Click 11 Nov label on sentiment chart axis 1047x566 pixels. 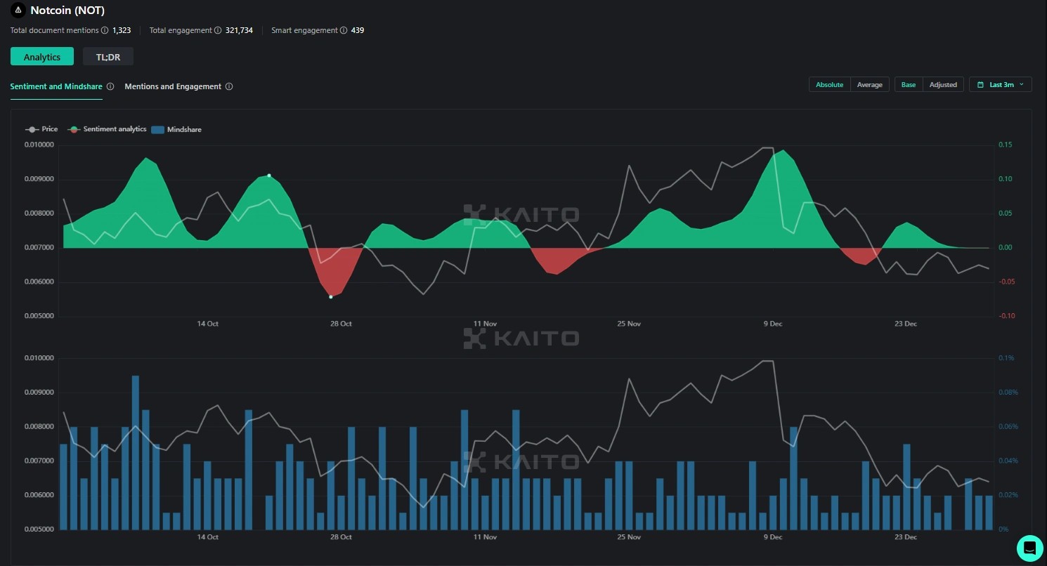pyautogui.click(x=485, y=324)
